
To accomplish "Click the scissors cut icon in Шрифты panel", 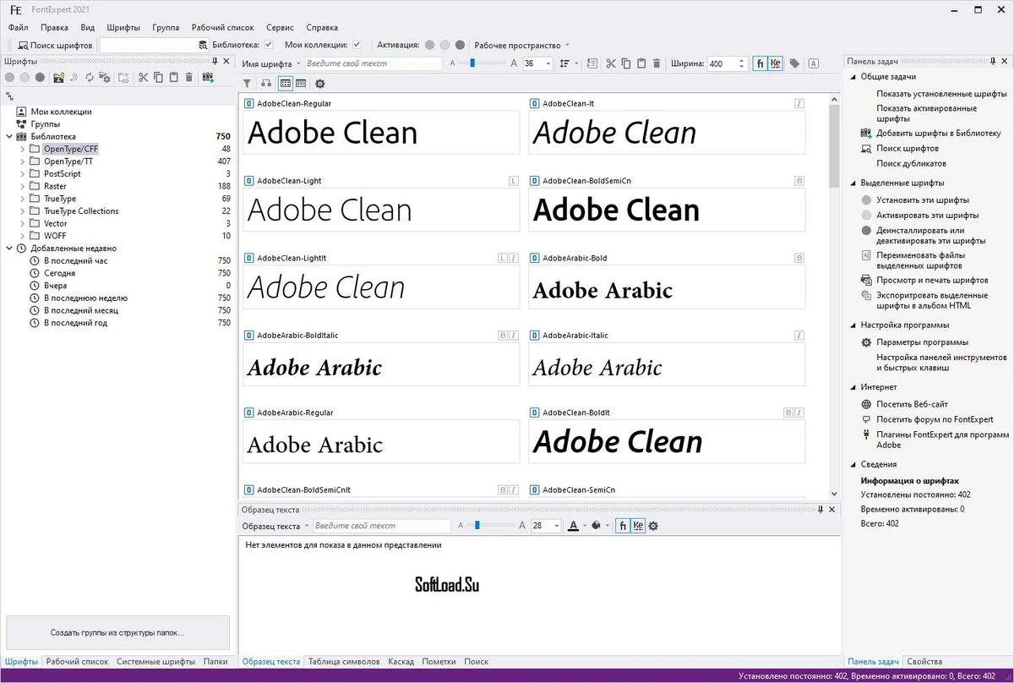I will (x=143, y=77).
